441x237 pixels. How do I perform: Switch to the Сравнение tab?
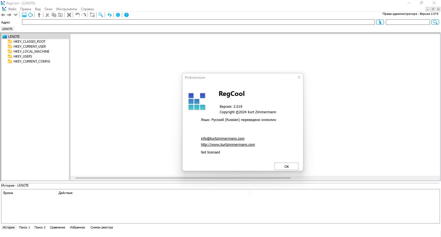tap(58, 227)
